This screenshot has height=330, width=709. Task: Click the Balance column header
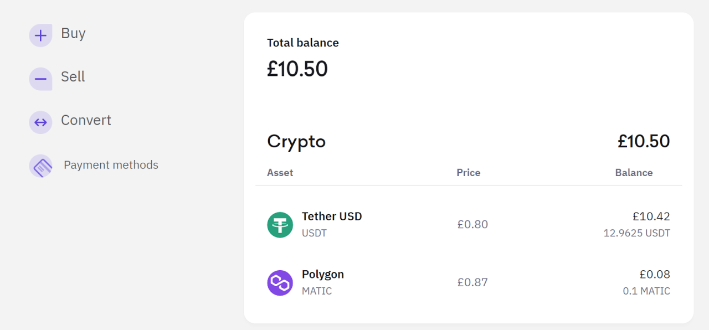click(x=634, y=173)
